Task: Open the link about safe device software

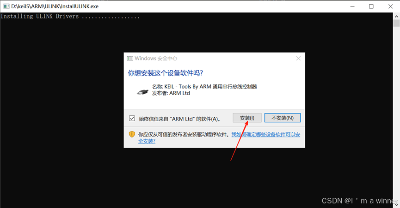Action: pos(265,135)
